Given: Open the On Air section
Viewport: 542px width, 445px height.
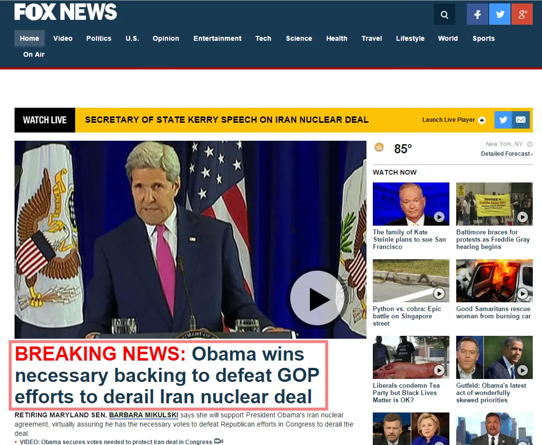Looking at the screenshot, I should tap(34, 54).
